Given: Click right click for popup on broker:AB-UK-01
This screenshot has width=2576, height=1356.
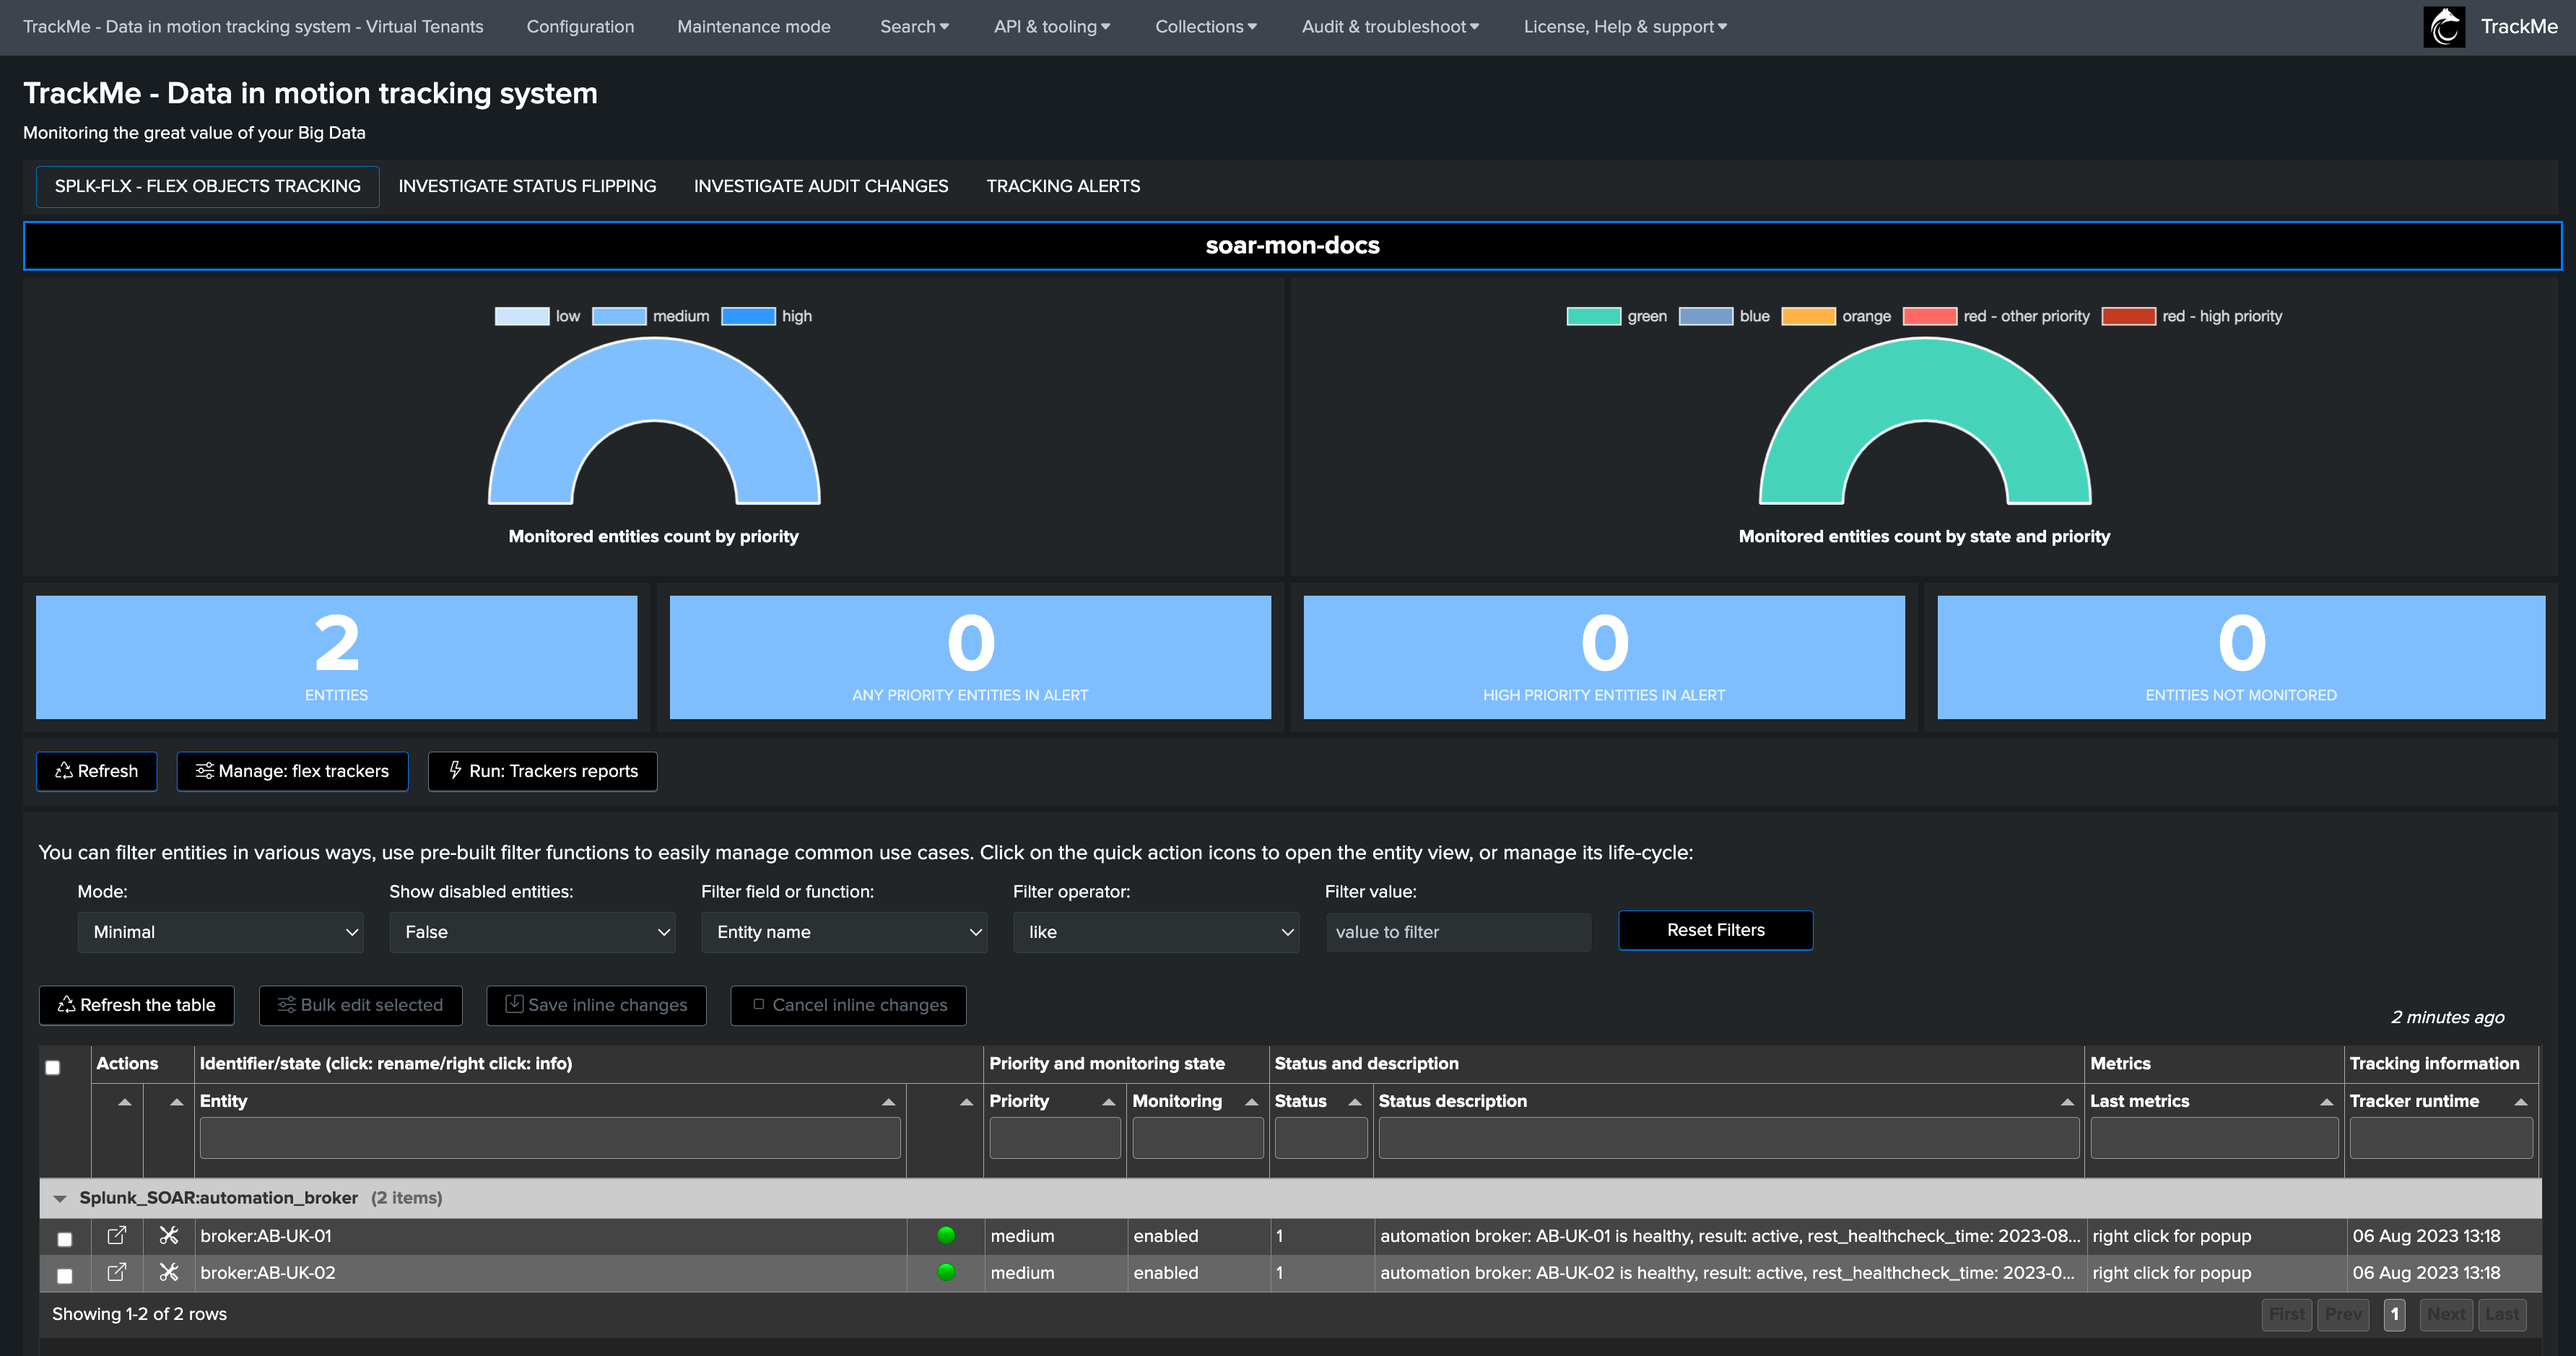Looking at the screenshot, I should [x=2172, y=1236].
